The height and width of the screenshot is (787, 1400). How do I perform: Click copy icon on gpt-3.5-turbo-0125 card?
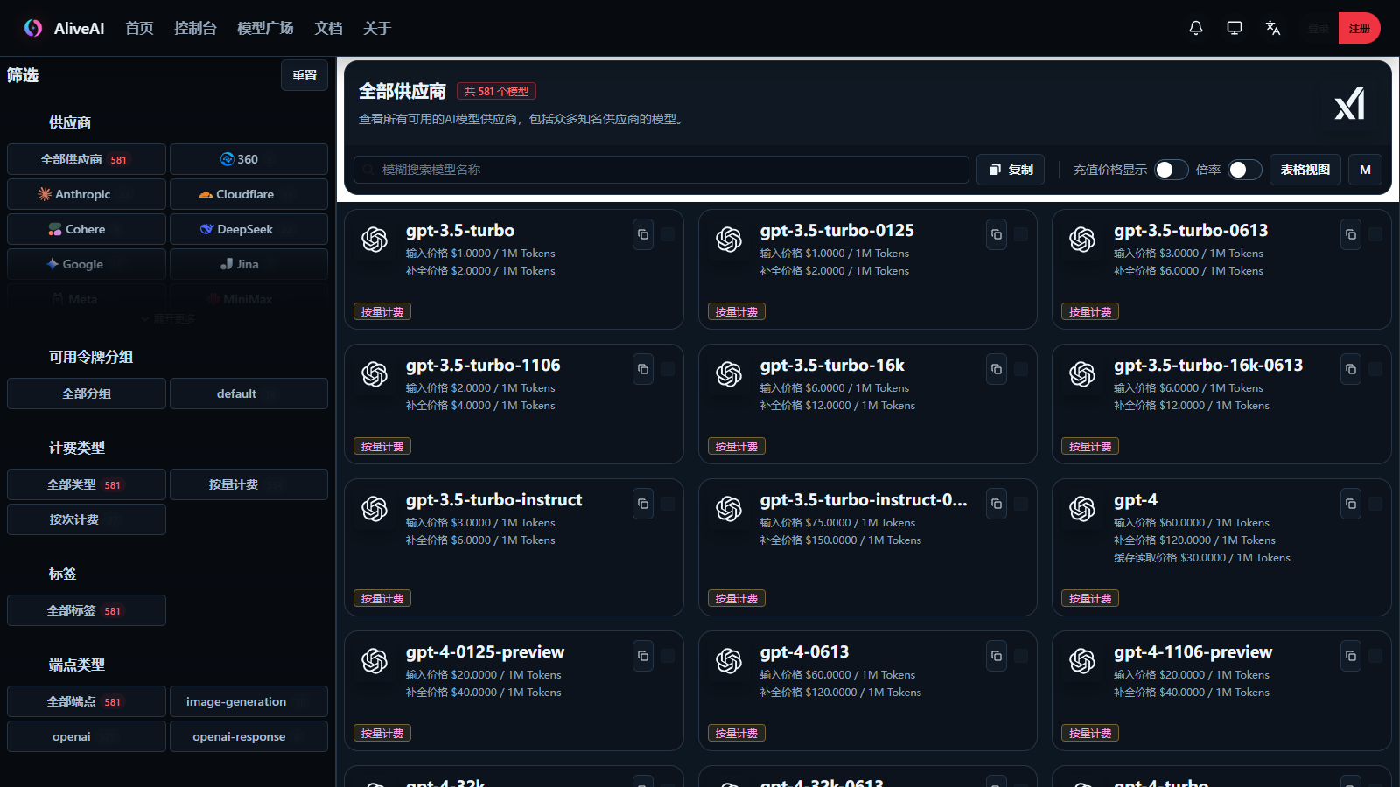[997, 234]
